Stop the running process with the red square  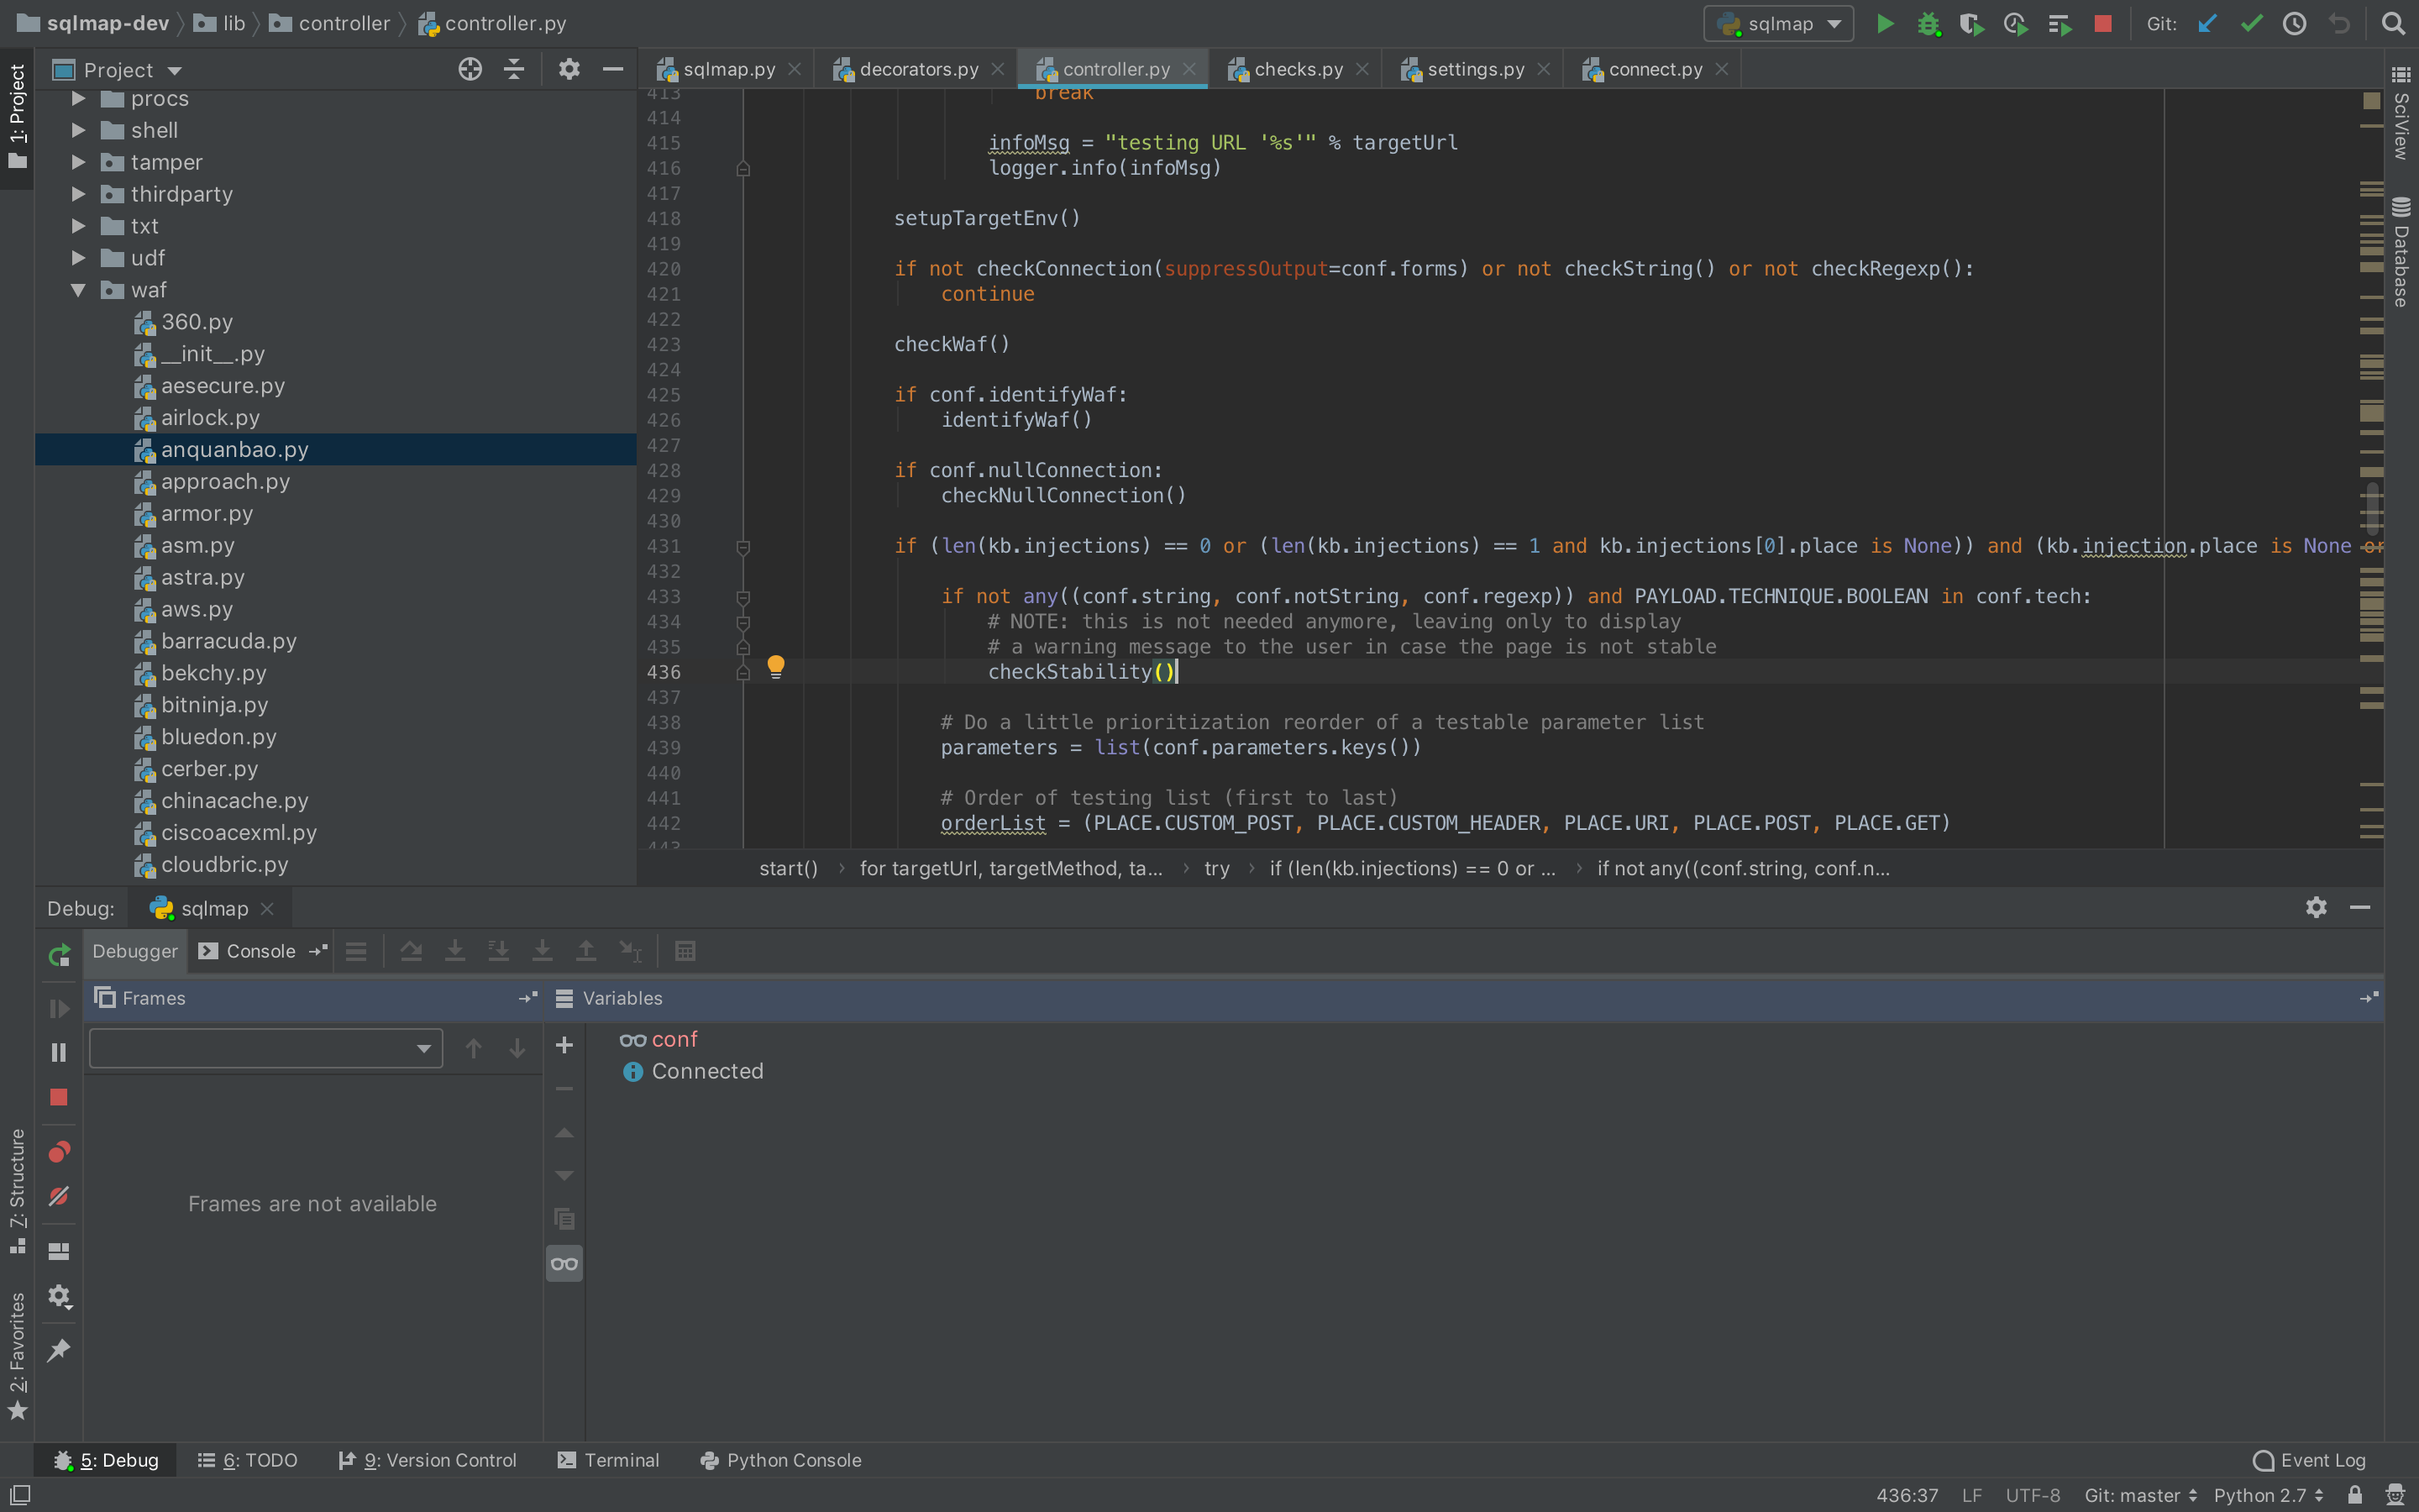(x=2103, y=24)
